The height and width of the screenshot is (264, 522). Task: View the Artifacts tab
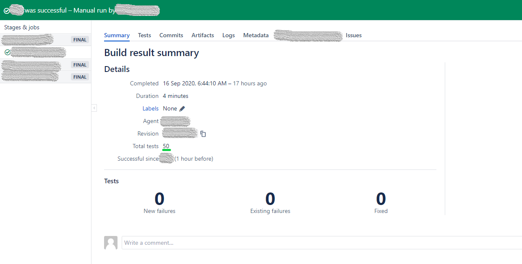click(x=203, y=35)
